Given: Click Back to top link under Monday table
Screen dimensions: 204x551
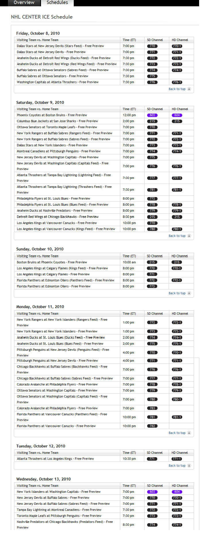Looking at the screenshot, I should coord(177,433).
